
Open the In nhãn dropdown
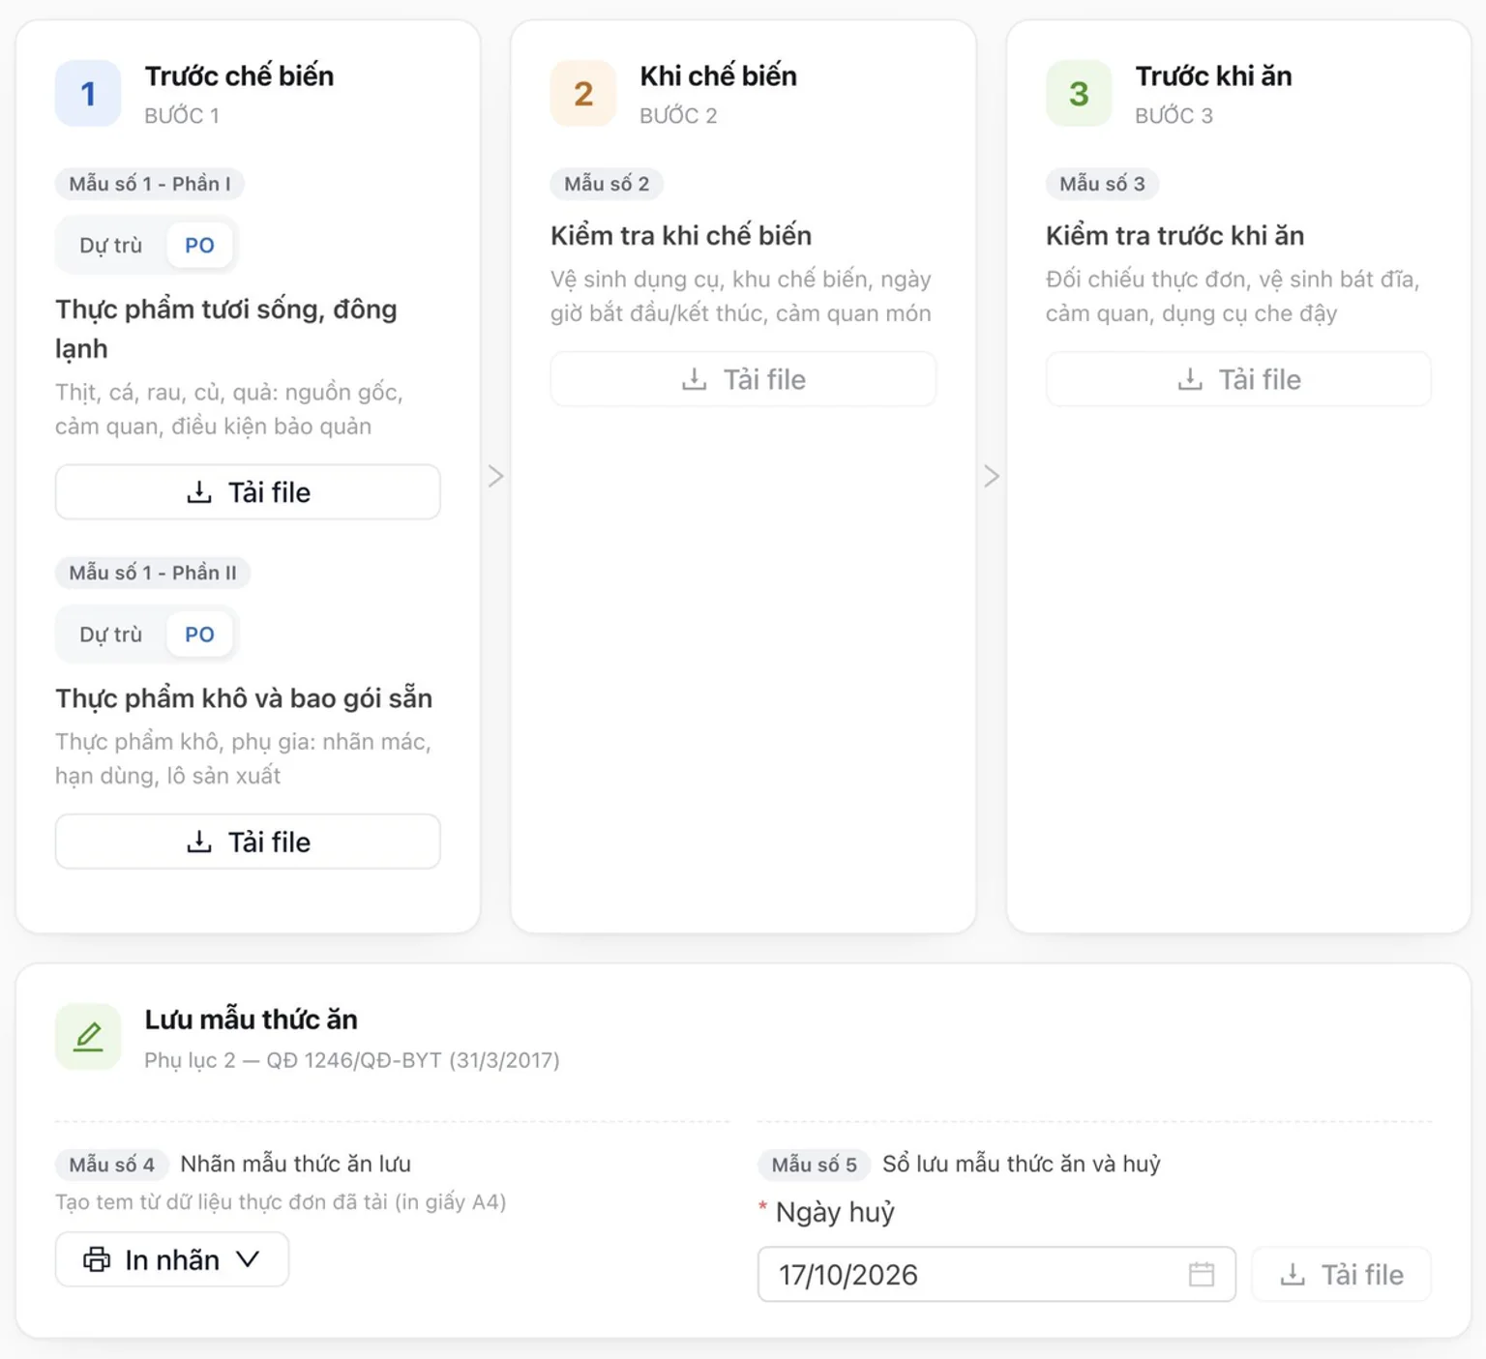click(172, 1259)
